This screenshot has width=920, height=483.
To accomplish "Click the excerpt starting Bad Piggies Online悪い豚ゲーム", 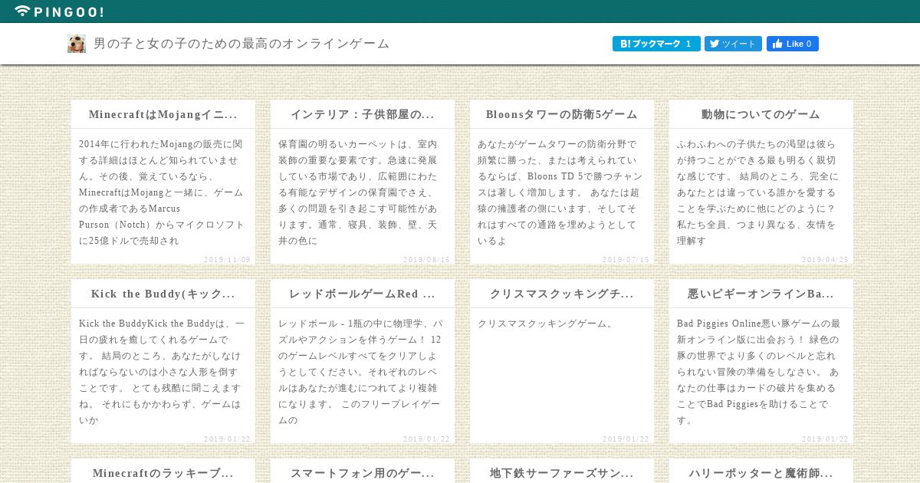I will click(x=761, y=372).
